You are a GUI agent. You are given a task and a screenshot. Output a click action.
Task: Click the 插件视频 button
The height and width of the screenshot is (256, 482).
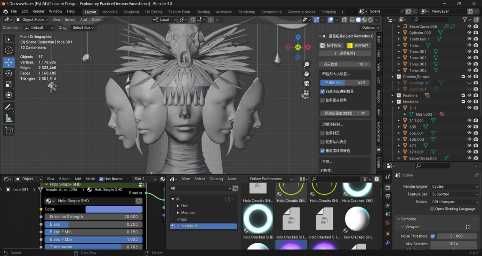331,46
